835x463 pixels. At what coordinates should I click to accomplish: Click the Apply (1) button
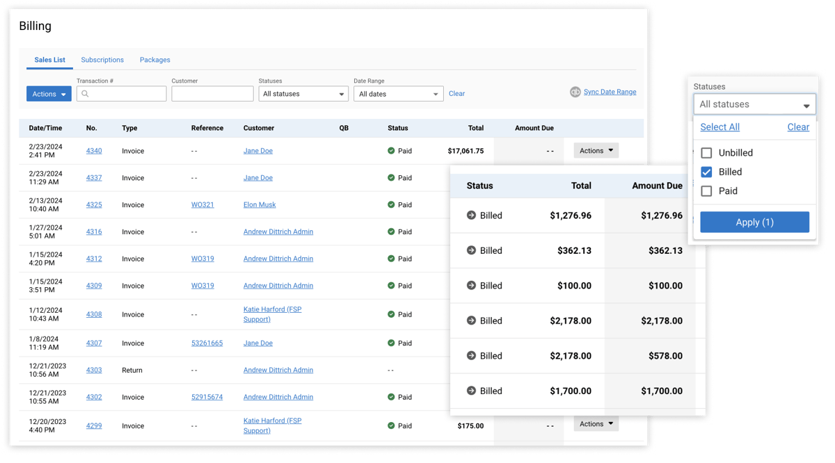click(x=754, y=222)
